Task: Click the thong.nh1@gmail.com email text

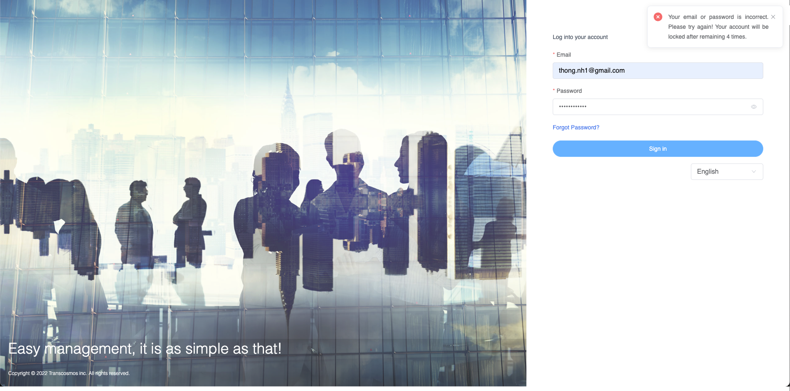Action: coord(591,71)
